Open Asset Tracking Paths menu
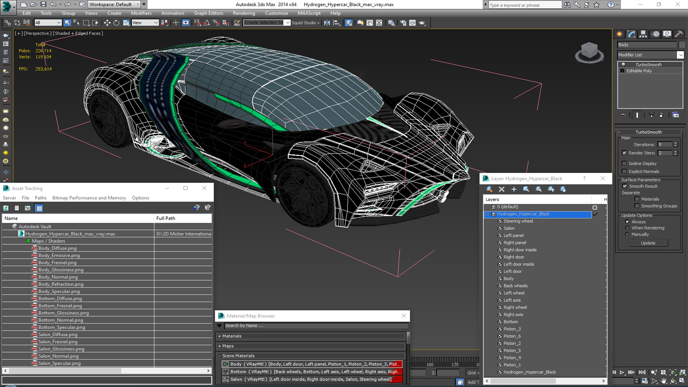Image resolution: width=688 pixels, height=387 pixels. pos(40,198)
